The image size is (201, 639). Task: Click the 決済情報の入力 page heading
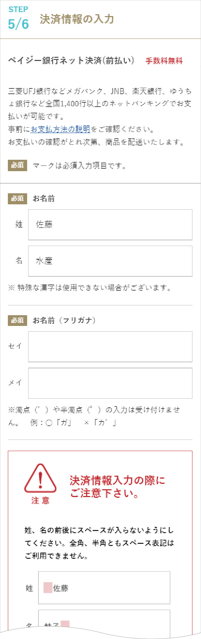[x=77, y=19]
